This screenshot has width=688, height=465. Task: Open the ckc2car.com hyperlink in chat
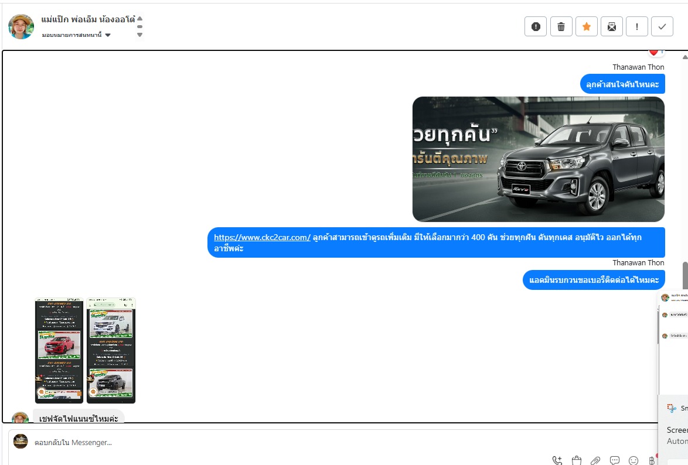click(262, 237)
